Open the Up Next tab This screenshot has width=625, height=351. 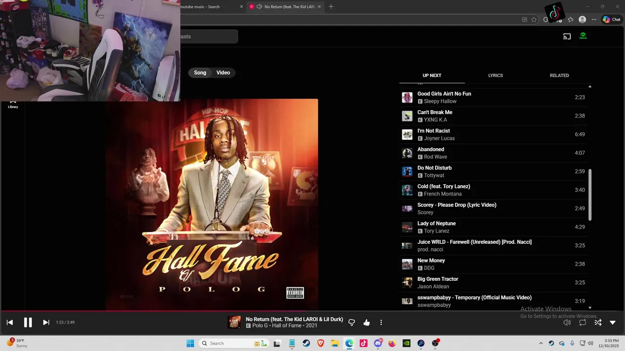click(x=432, y=76)
